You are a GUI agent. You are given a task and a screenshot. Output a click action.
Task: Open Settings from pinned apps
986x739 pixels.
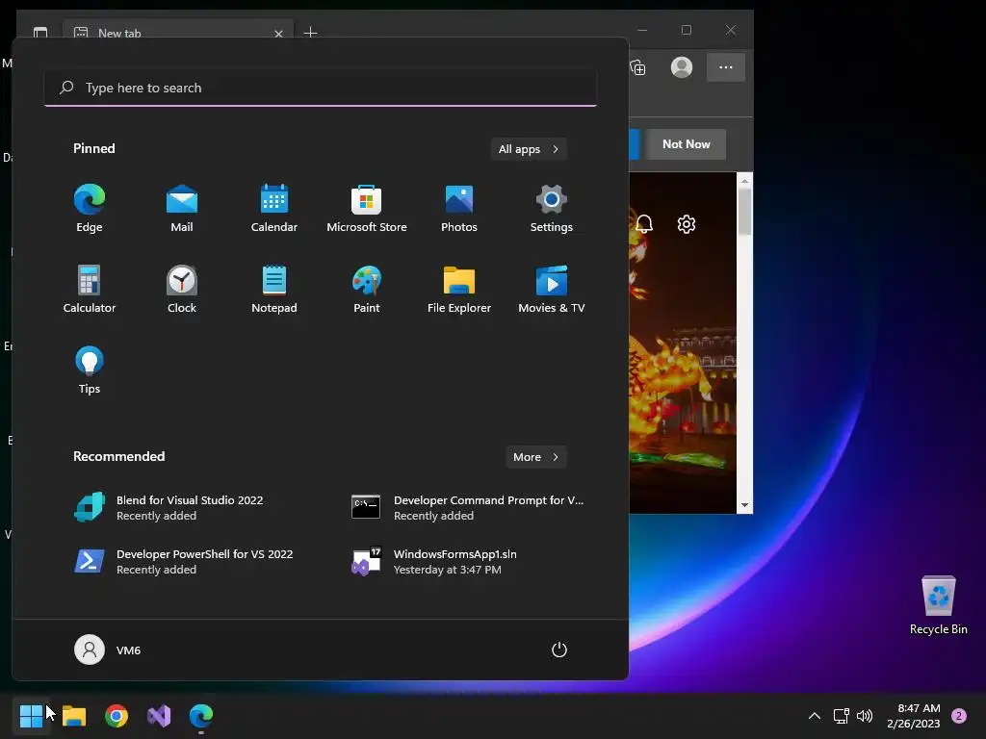tap(552, 208)
